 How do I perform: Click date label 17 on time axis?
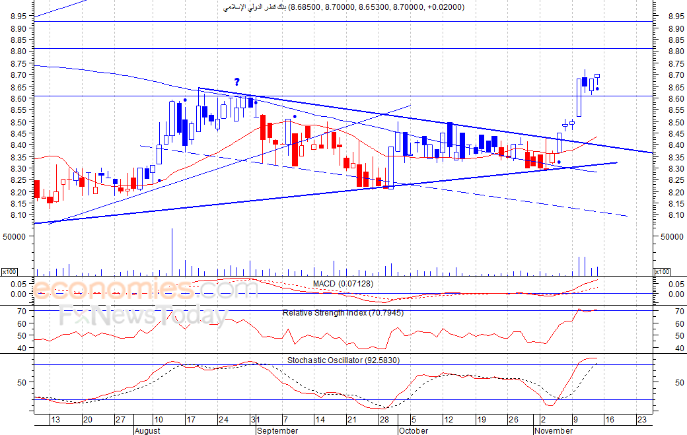(191, 420)
